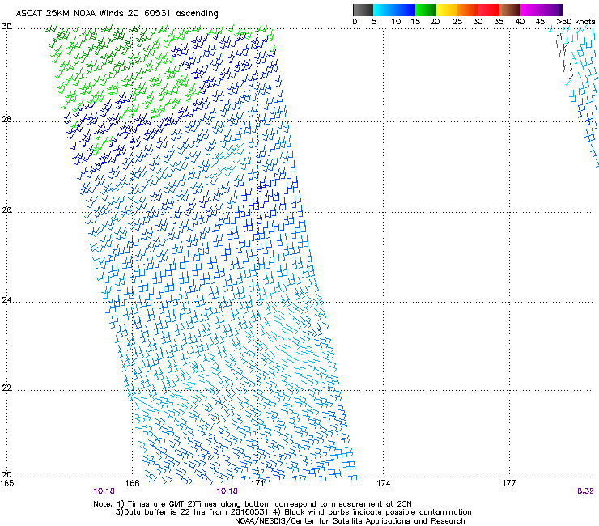This screenshot has width=599, height=526.
Task: Click the '40' legend scale label
Action: [520, 21]
